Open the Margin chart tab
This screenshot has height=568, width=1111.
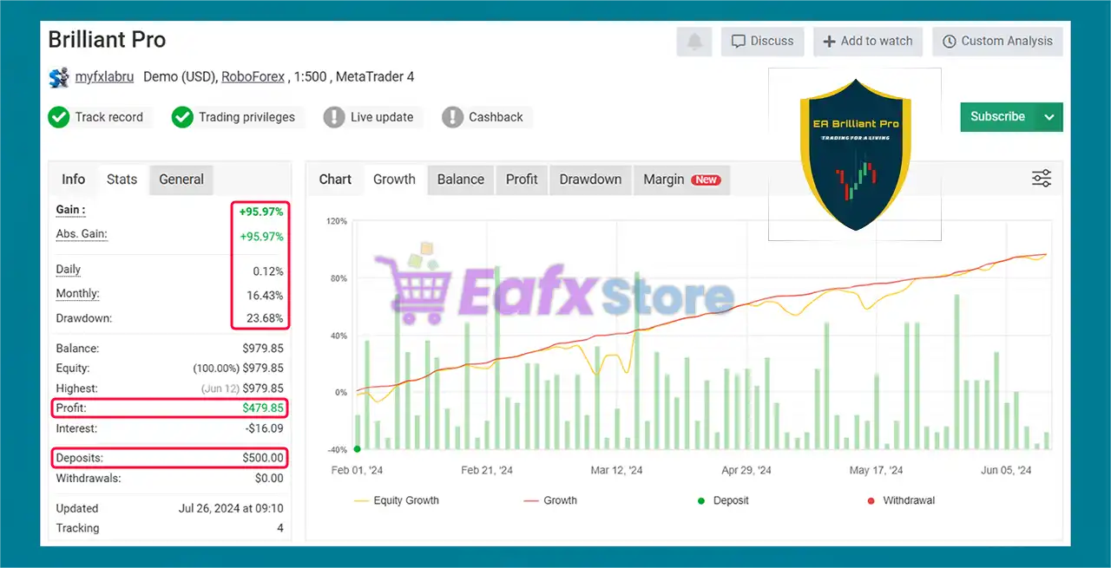(681, 180)
